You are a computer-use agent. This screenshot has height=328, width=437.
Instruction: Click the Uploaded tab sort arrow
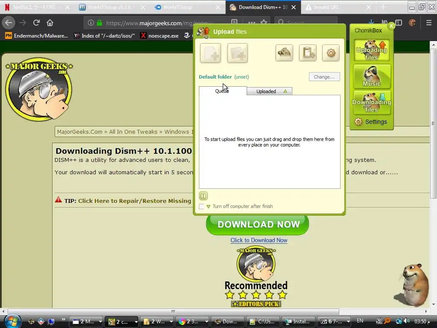pyautogui.click(x=285, y=91)
